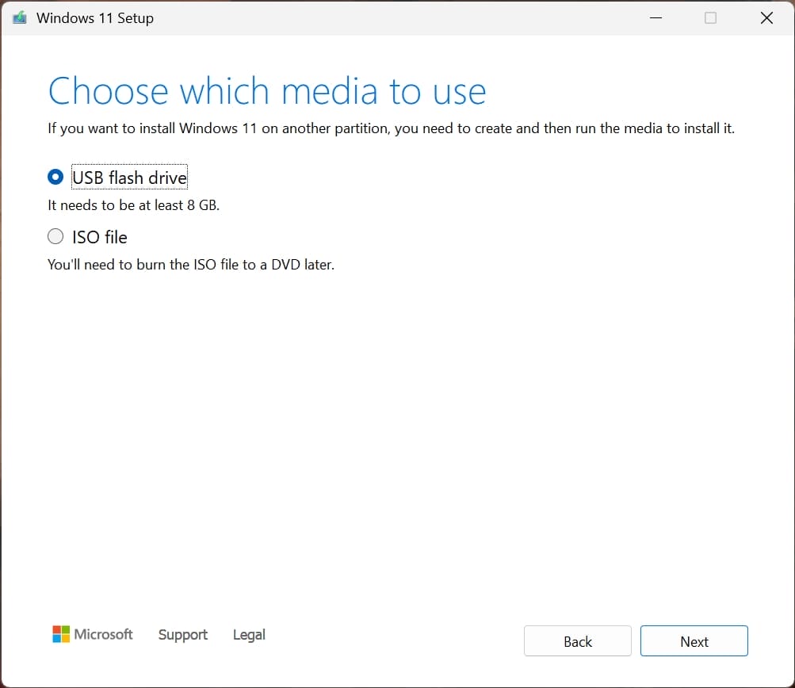Click the colored Microsoft four-square icon
Viewport: 795px width, 688px height.
[x=59, y=633]
